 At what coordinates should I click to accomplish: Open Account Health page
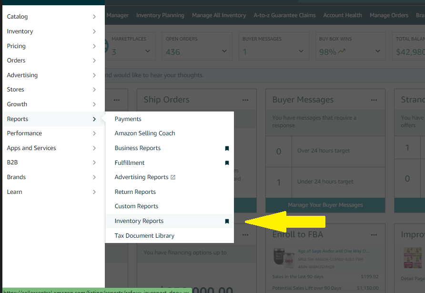coord(342,15)
